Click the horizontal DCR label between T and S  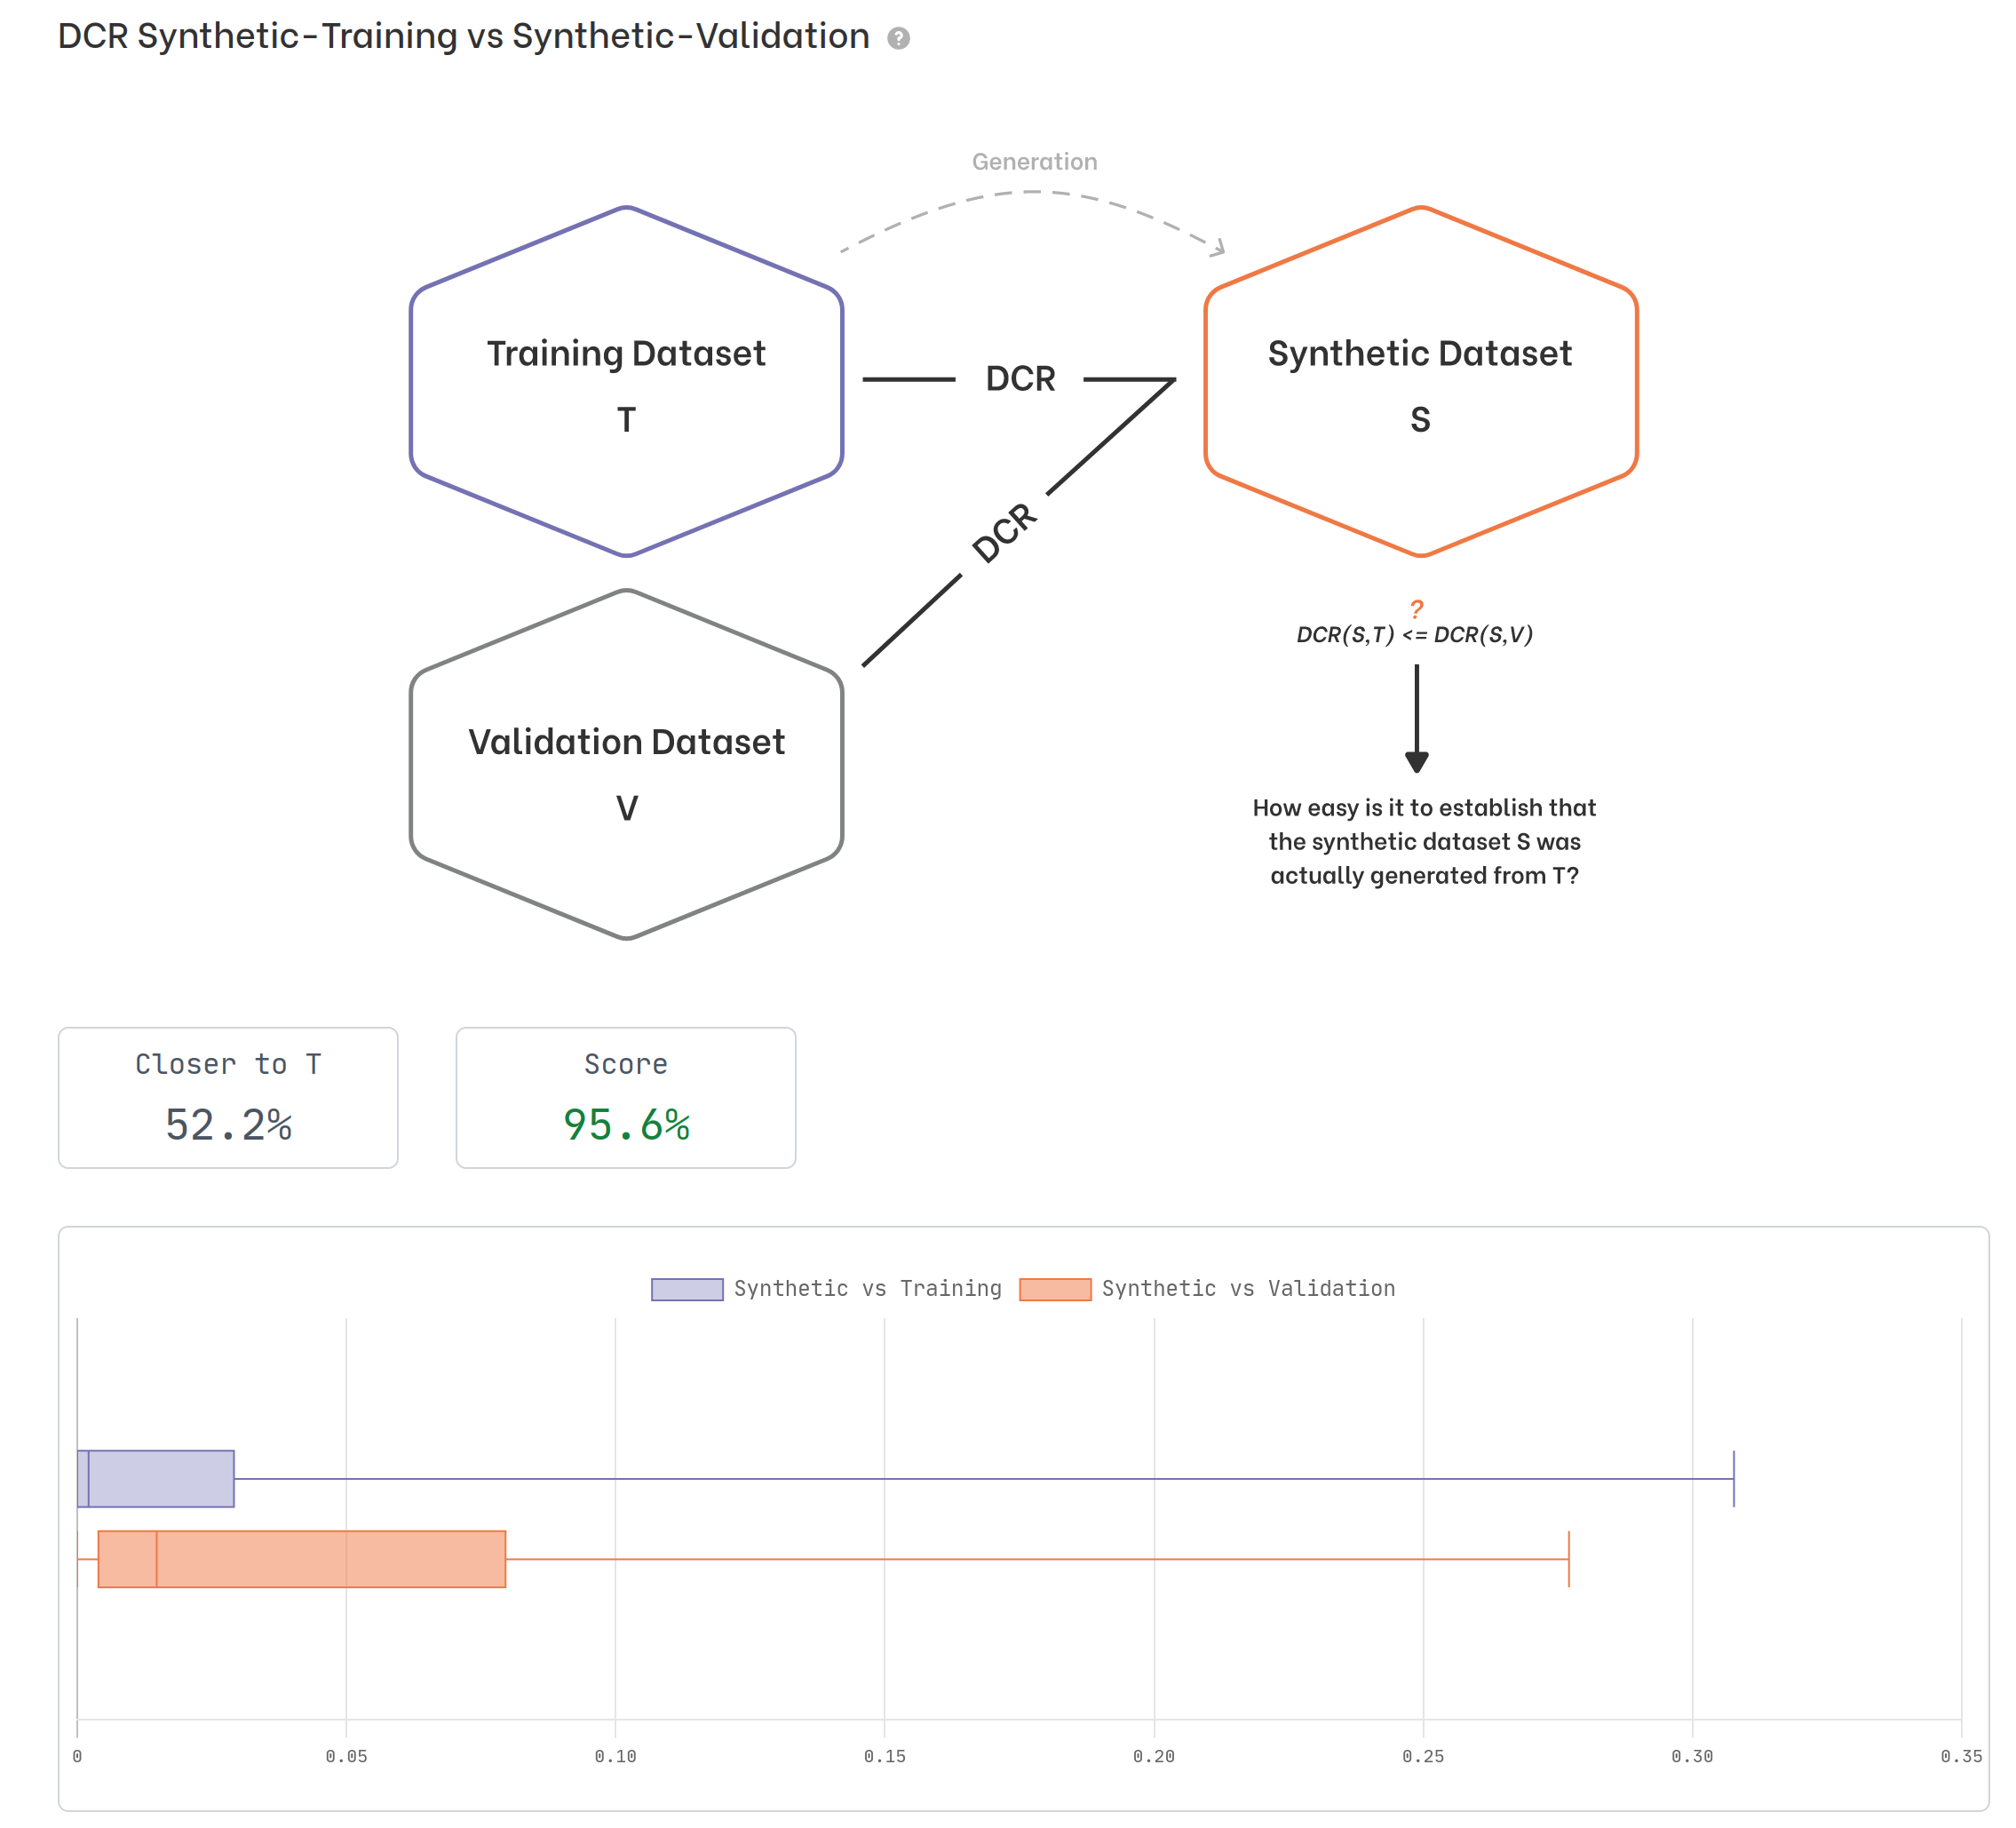click(x=1020, y=379)
